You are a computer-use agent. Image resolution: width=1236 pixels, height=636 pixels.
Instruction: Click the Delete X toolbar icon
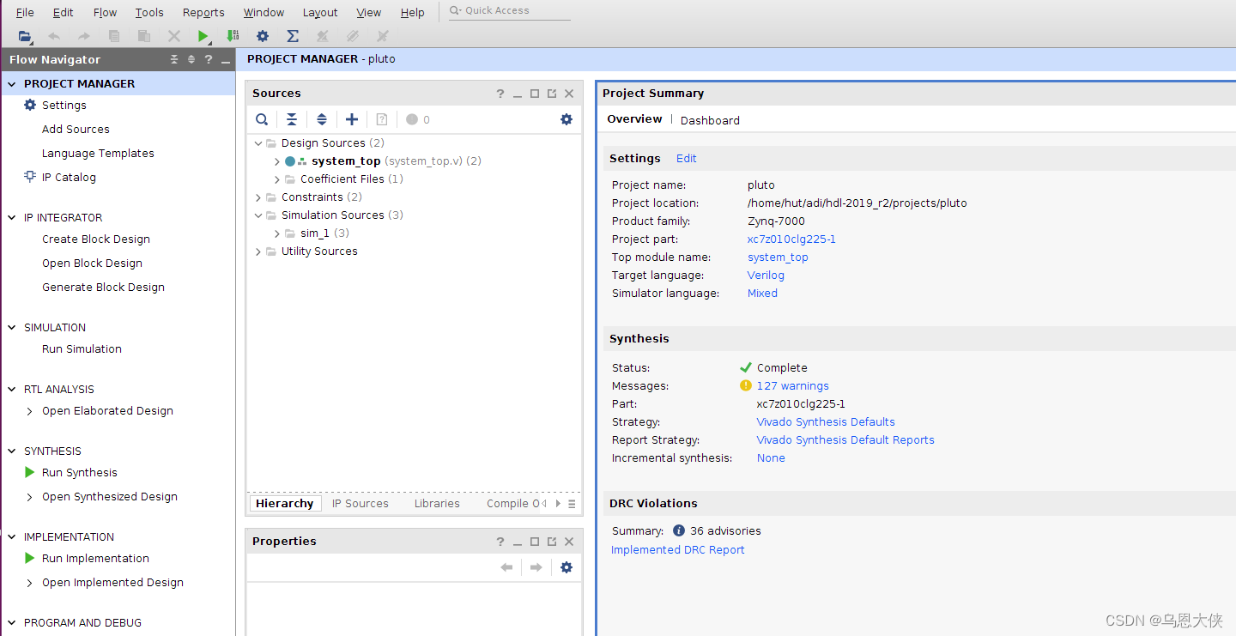[174, 36]
